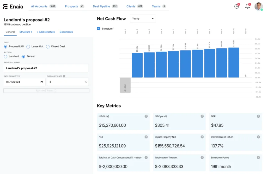Click the user profile avatar
267x174 pixels.
tap(258, 6)
